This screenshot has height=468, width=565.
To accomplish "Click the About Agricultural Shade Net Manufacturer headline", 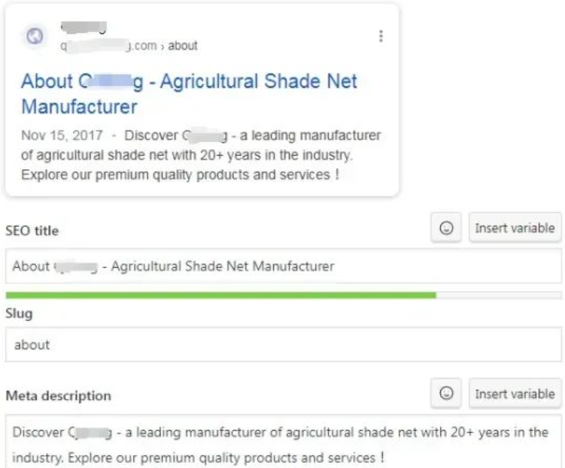I will point(189,94).
